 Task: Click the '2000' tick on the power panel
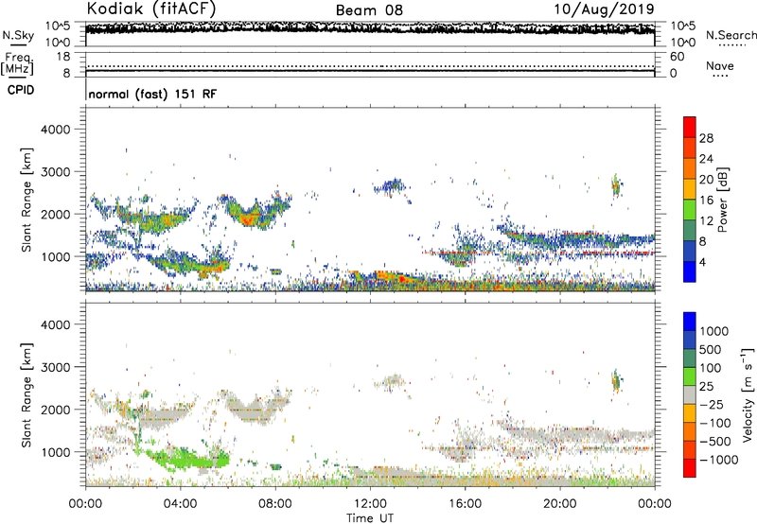click(56, 214)
